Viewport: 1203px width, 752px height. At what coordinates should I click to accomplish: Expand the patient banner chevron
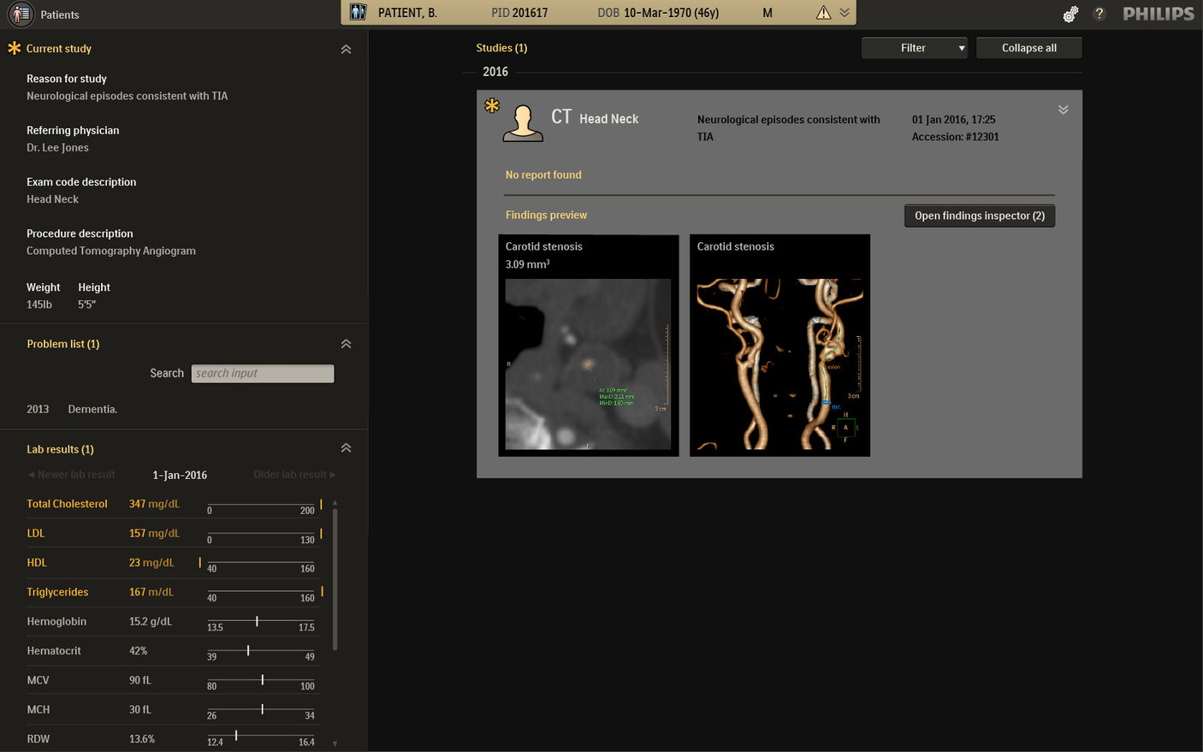(844, 13)
